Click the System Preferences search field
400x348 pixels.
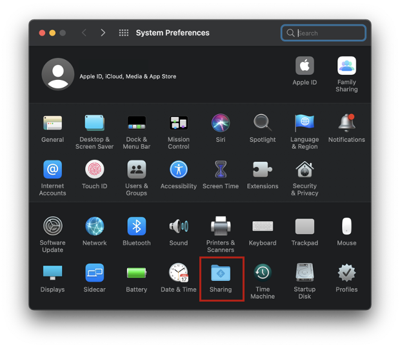323,33
